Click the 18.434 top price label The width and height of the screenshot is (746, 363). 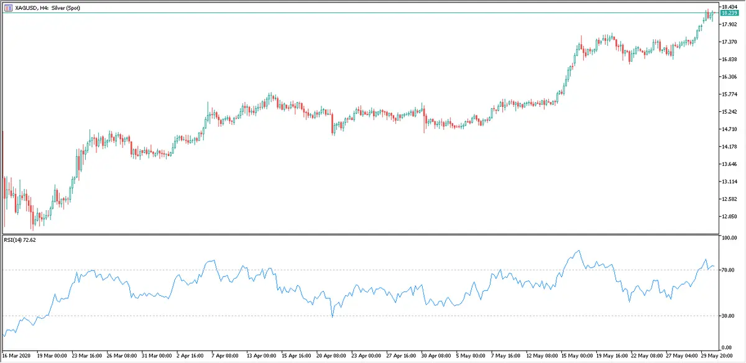[728, 6]
